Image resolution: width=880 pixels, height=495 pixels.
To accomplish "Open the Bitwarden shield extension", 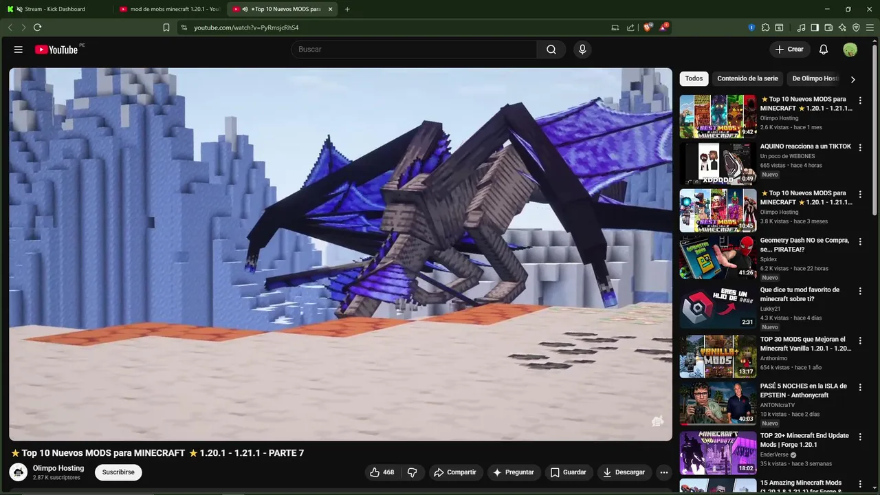I will (751, 27).
